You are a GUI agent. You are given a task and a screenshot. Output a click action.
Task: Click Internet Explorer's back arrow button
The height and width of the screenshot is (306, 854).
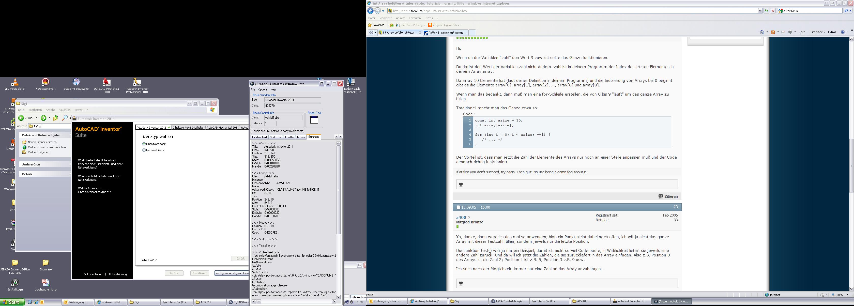(x=371, y=11)
